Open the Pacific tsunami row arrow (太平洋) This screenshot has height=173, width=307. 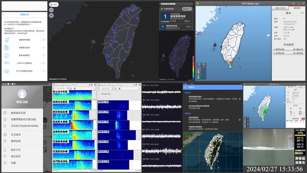click(x=43, y=71)
